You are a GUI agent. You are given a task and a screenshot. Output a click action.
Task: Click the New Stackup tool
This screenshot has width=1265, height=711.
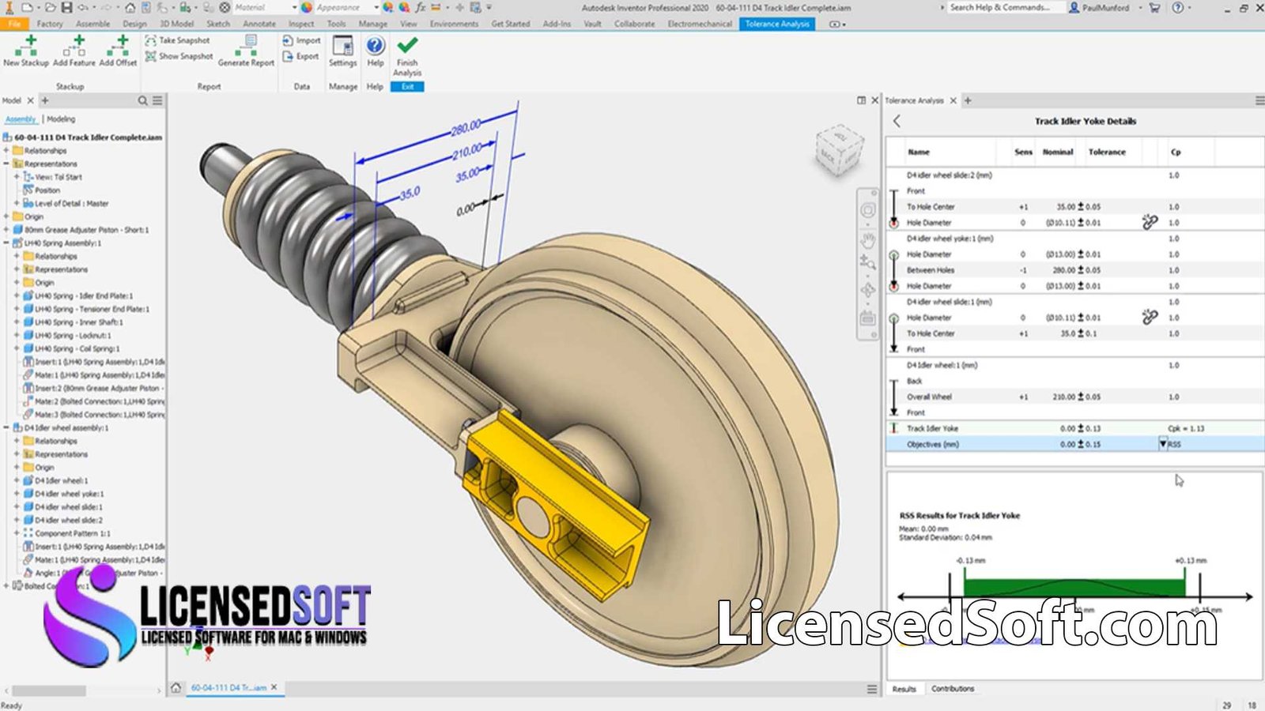[26, 51]
